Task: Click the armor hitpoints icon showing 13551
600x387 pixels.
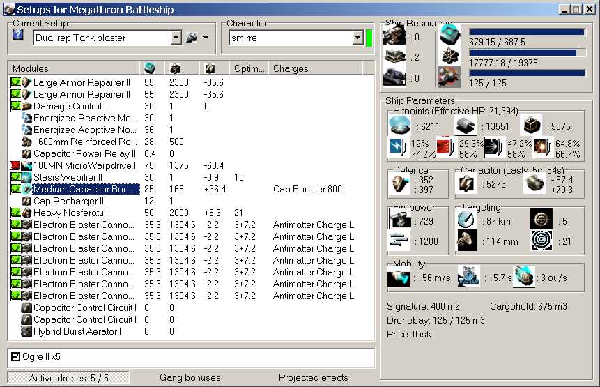Action: tap(466, 126)
